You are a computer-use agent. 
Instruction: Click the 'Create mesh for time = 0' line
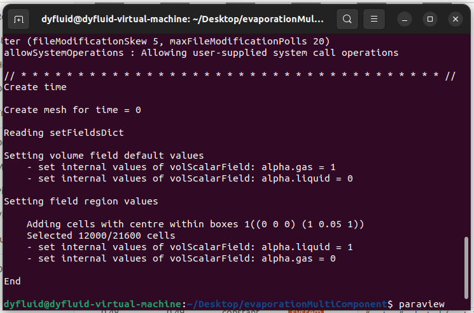click(x=73, y=110)
